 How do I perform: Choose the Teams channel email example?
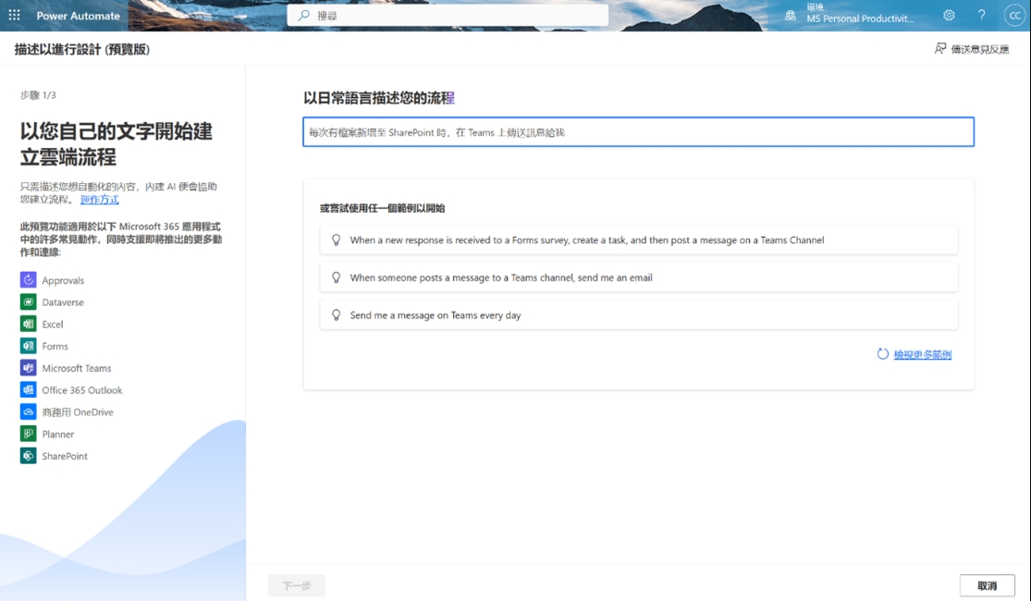click(x=638, y=277)
